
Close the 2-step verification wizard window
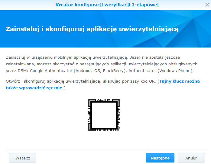(x=207, y=5)
